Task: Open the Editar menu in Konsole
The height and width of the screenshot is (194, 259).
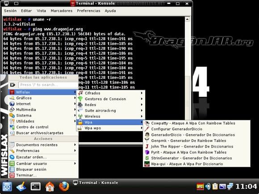Action: click(26, 11)
